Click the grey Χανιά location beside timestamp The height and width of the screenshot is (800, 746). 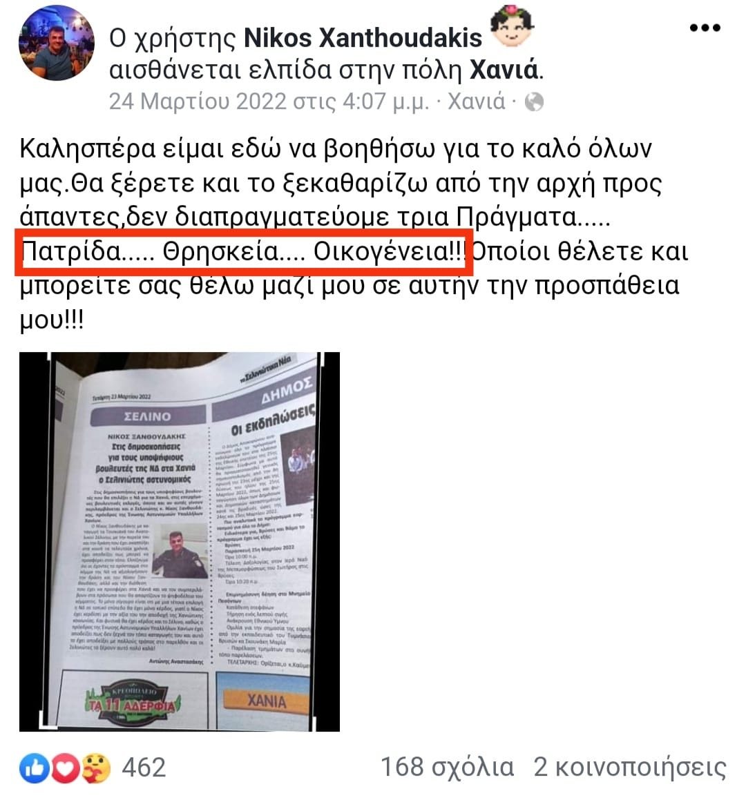[x=477, y=101]
